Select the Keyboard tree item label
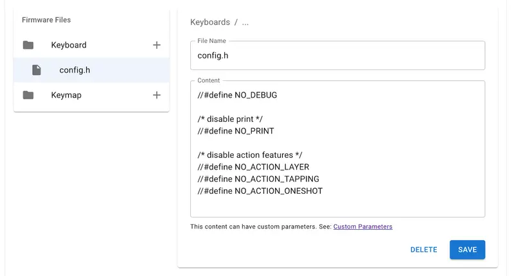 [x=69, y=45]
